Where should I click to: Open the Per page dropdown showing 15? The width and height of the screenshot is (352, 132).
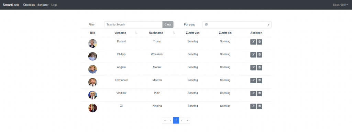(237, 25)
